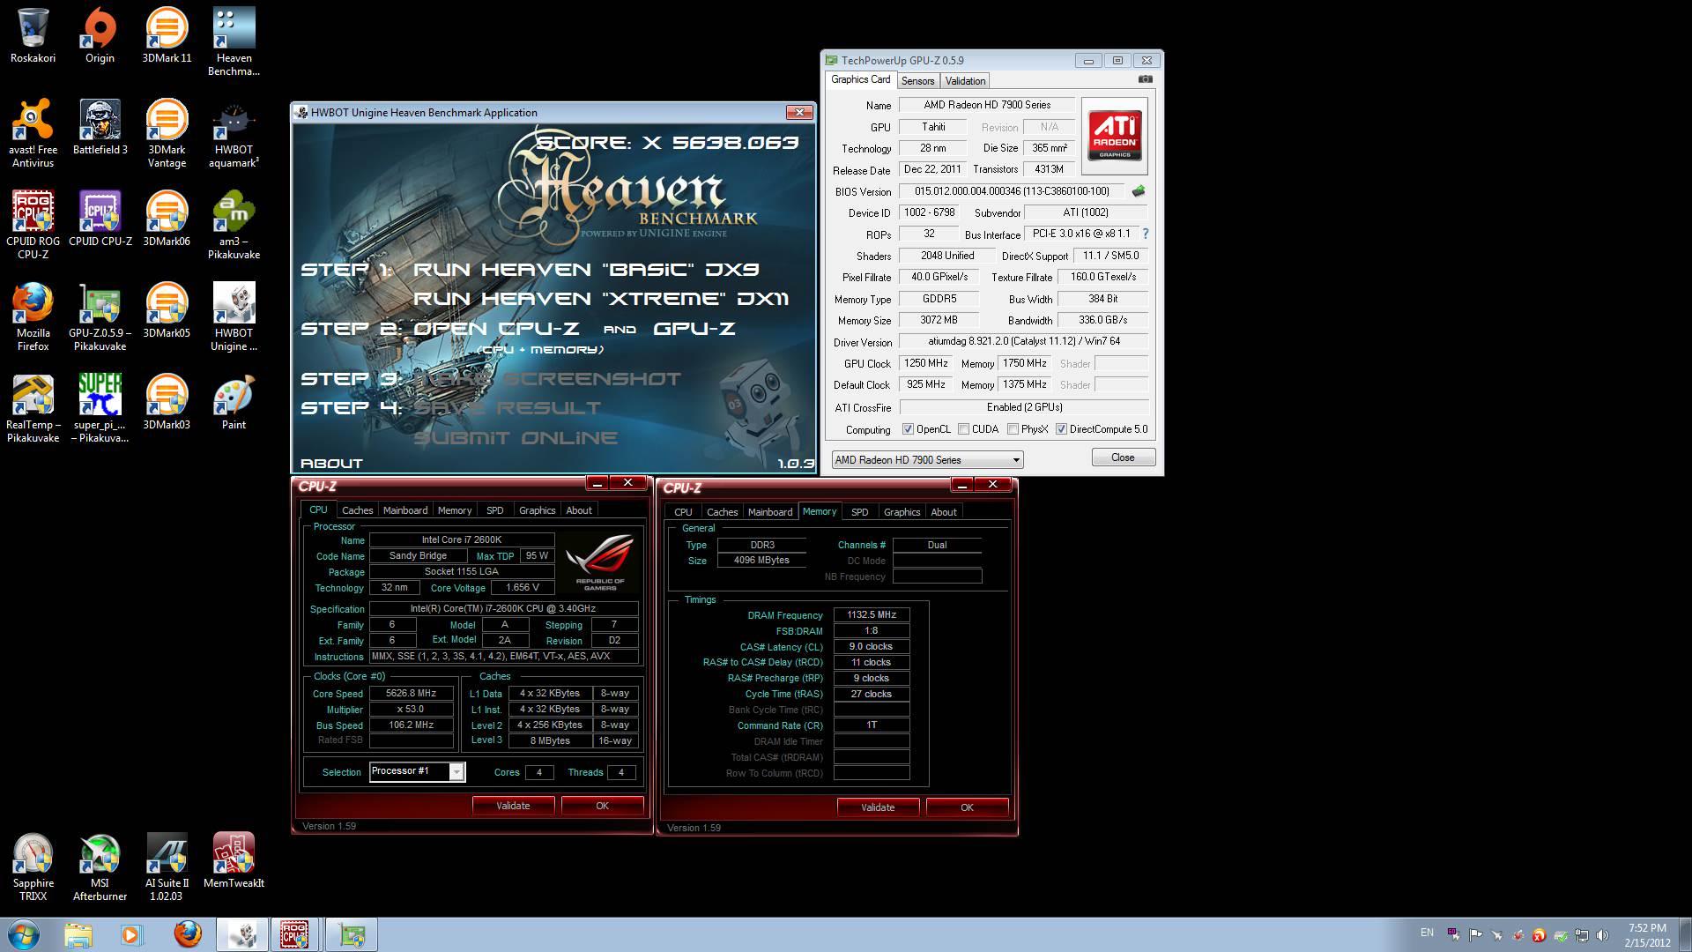Open CPUID CPU-Z desktop shortcut
Image resolution: width=1692 pixels, height=952 pixels.
pyautogui.click(x=100, y=219)
